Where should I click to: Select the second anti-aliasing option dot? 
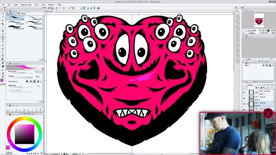(31, 81)
